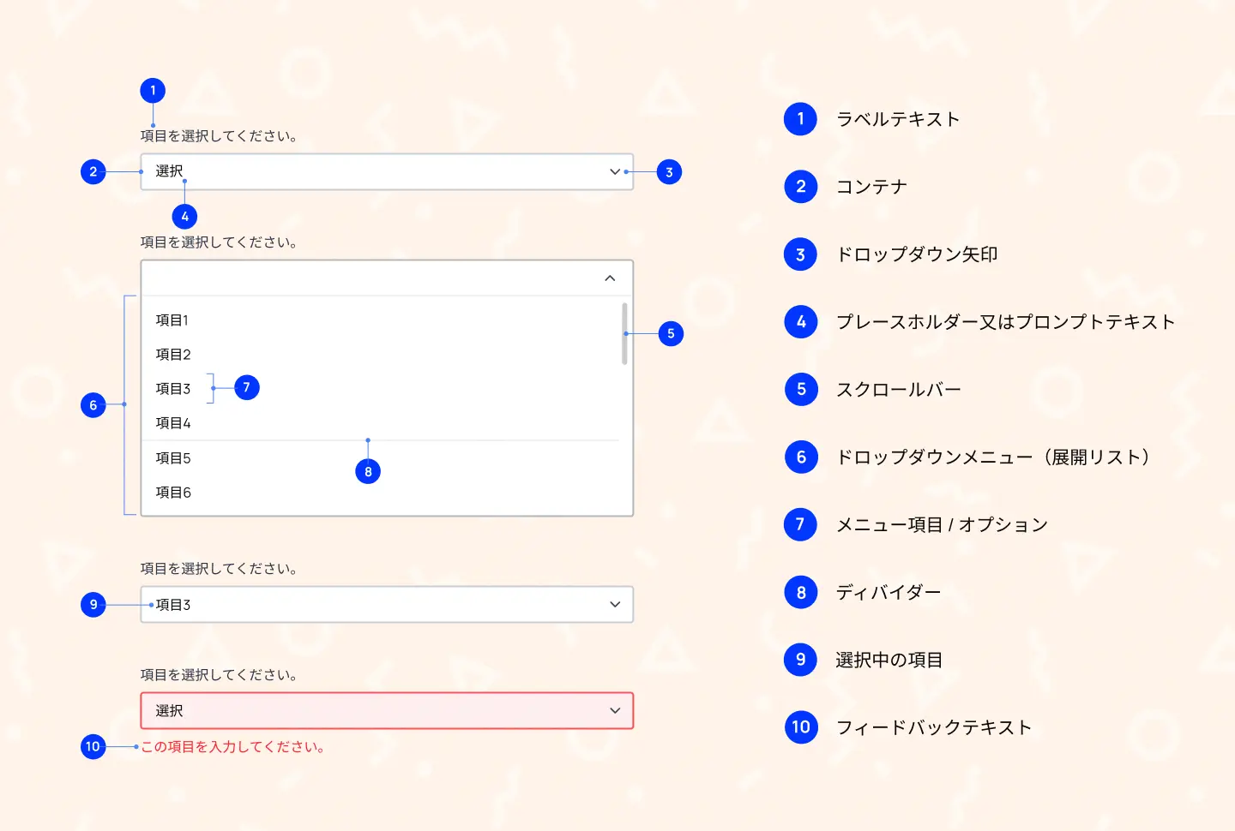Click the badge 10 near the error text

coord(92,746)
